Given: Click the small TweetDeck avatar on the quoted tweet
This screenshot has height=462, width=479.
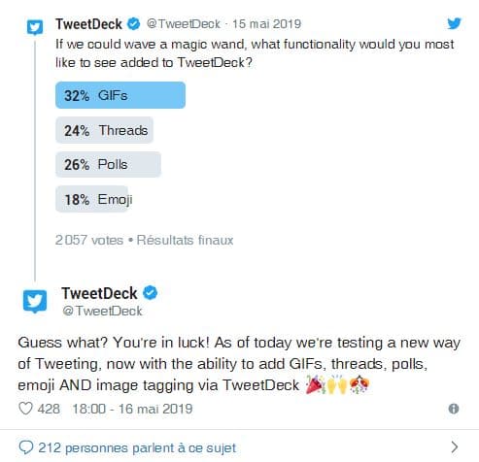Looking at the screenshot, I should point(35,27).
